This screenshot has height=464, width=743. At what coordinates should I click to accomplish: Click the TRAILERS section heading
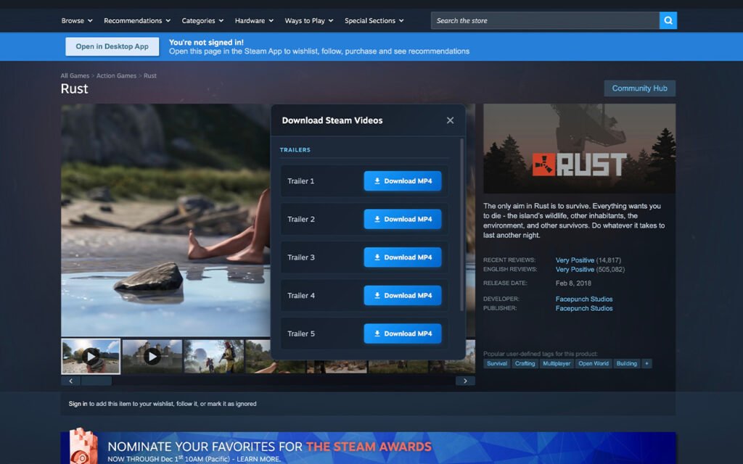pyautogui.click(x=295, y=149)
